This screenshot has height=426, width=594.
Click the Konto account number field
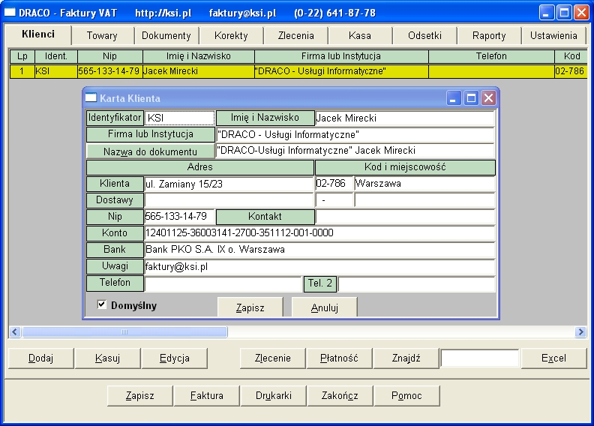(x=319, y=233)
